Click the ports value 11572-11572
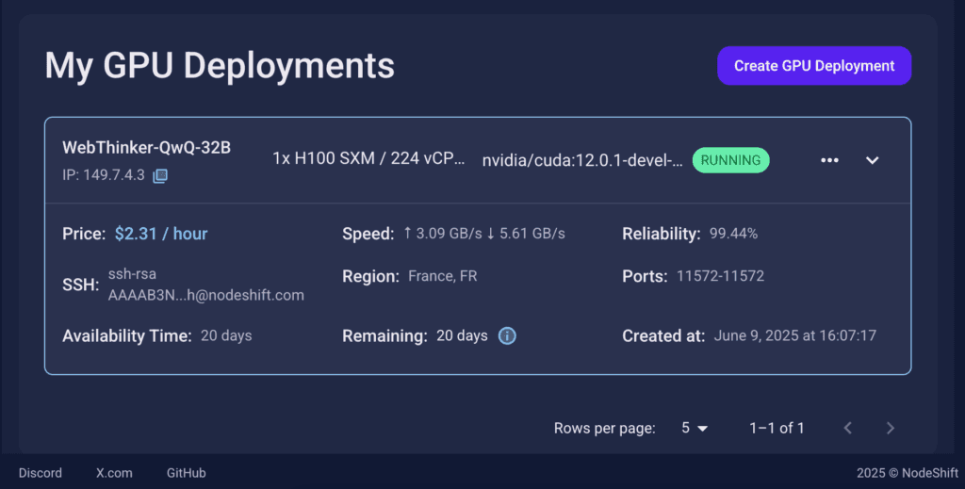965x489 pixels. click(720, 276)
